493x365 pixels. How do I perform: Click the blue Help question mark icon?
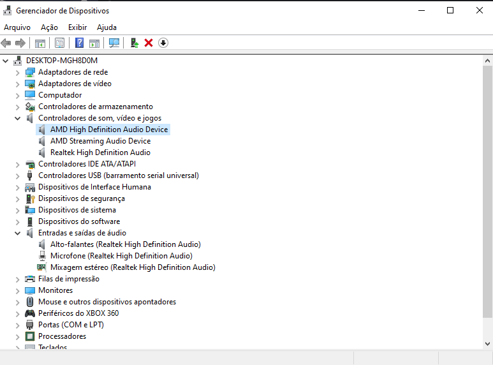click(x=79, y=43)
